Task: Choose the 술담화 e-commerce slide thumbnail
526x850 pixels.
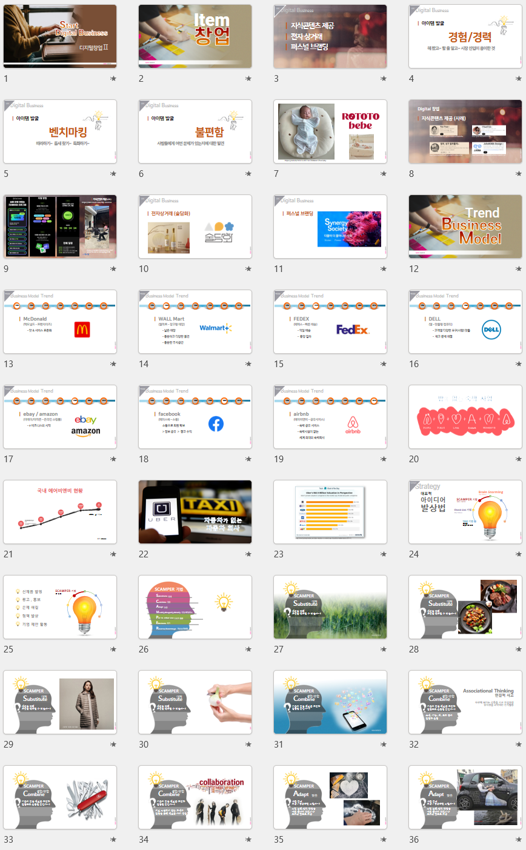Action: click(195, 227)
